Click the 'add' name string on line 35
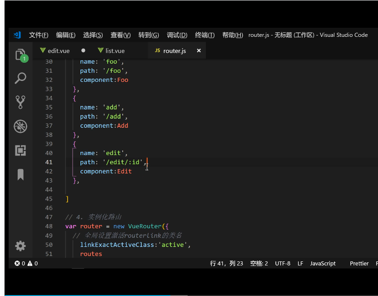 pos(112,107)
